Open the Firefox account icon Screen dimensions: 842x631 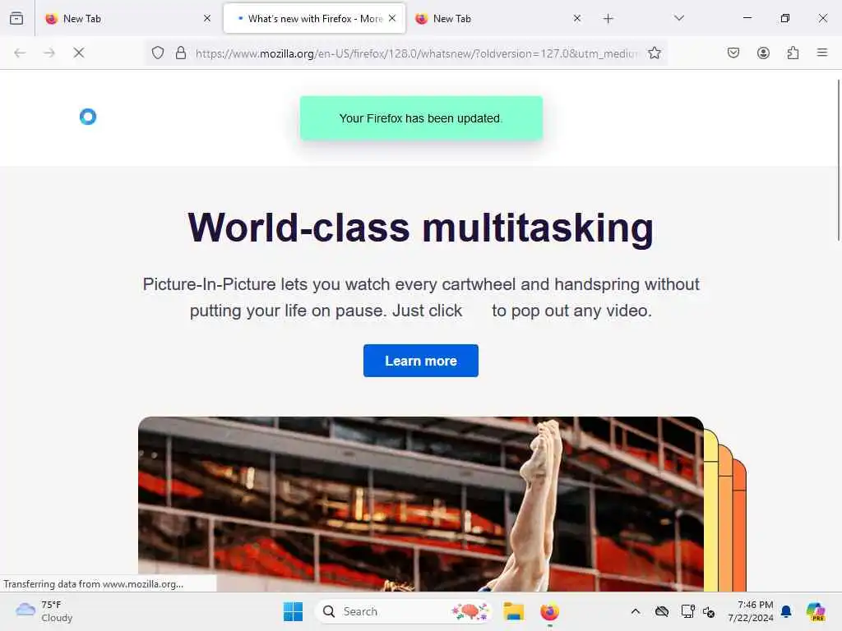pos(763,53)
